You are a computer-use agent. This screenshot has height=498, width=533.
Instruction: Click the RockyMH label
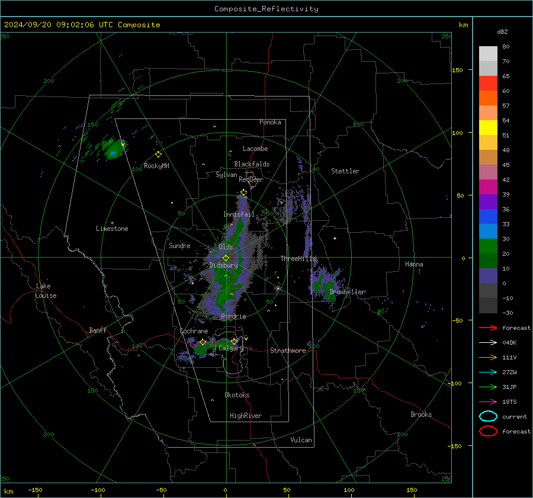156,166
